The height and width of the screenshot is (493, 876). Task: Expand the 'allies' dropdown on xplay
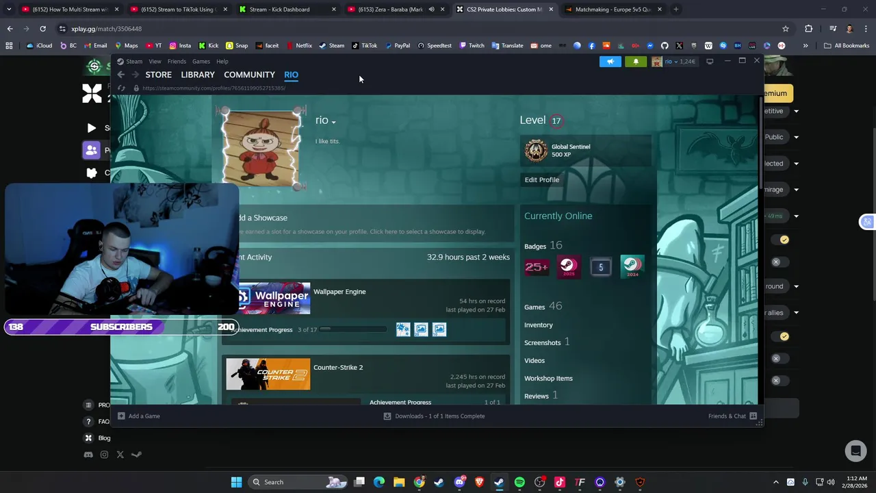click(x=796, y=313)
